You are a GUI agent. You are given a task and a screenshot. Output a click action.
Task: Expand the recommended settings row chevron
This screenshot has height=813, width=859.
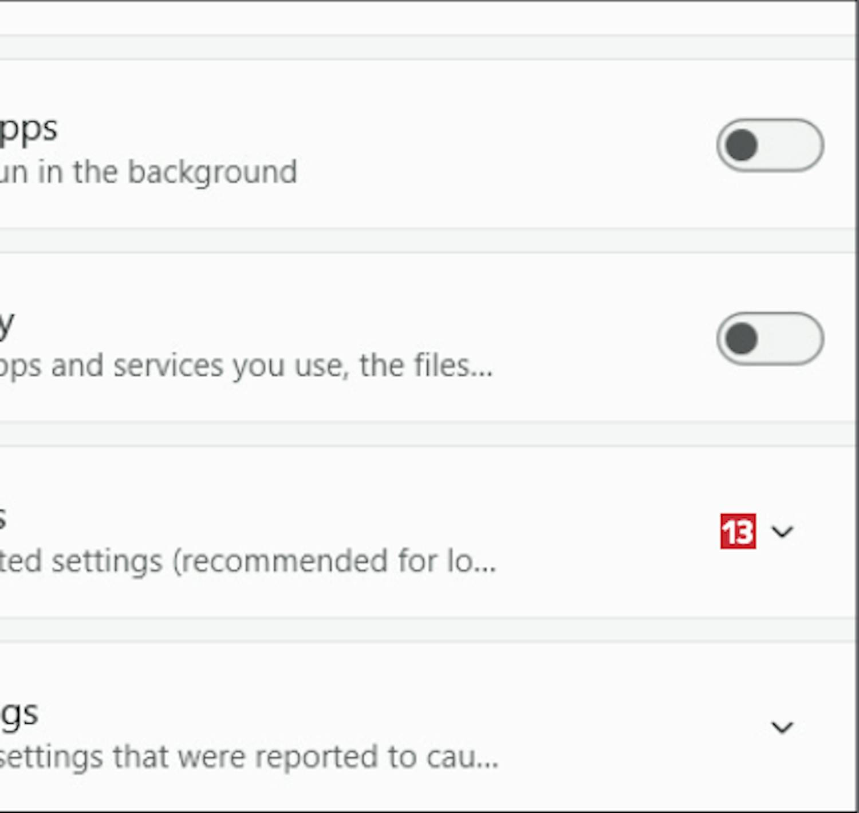pos(782,532)
